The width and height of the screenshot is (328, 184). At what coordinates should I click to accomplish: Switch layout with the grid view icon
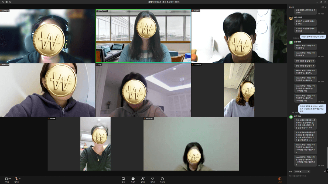(x=6, y=2)
